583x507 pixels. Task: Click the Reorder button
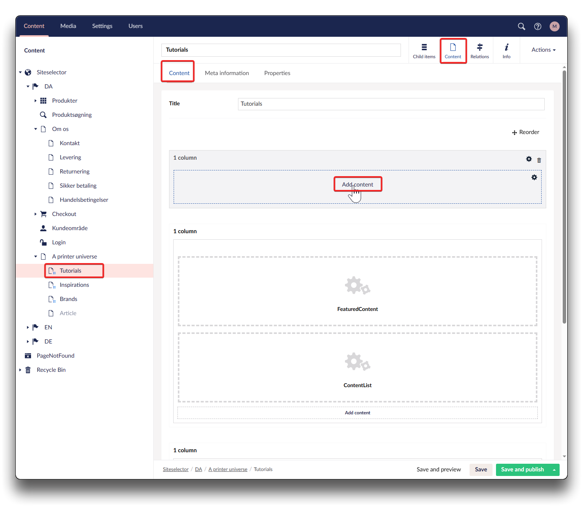pos(526,132)
